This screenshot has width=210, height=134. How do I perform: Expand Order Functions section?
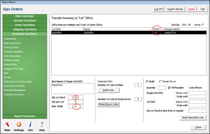pos(25,25)
